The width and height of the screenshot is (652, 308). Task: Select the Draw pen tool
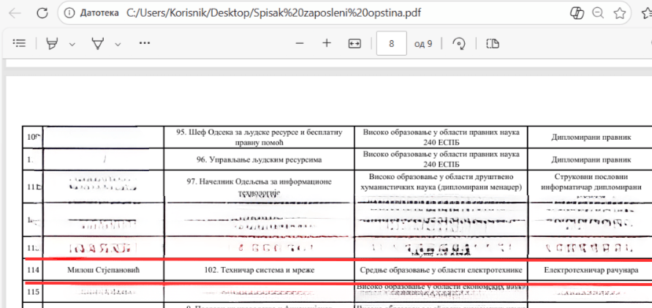[97, 44]
